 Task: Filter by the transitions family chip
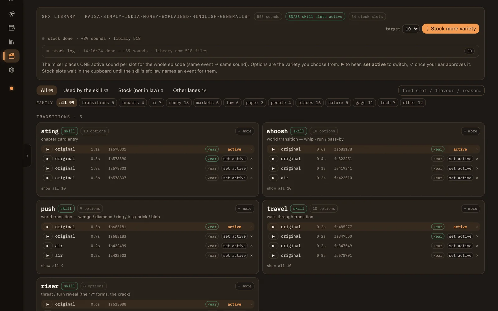point(98,103)
